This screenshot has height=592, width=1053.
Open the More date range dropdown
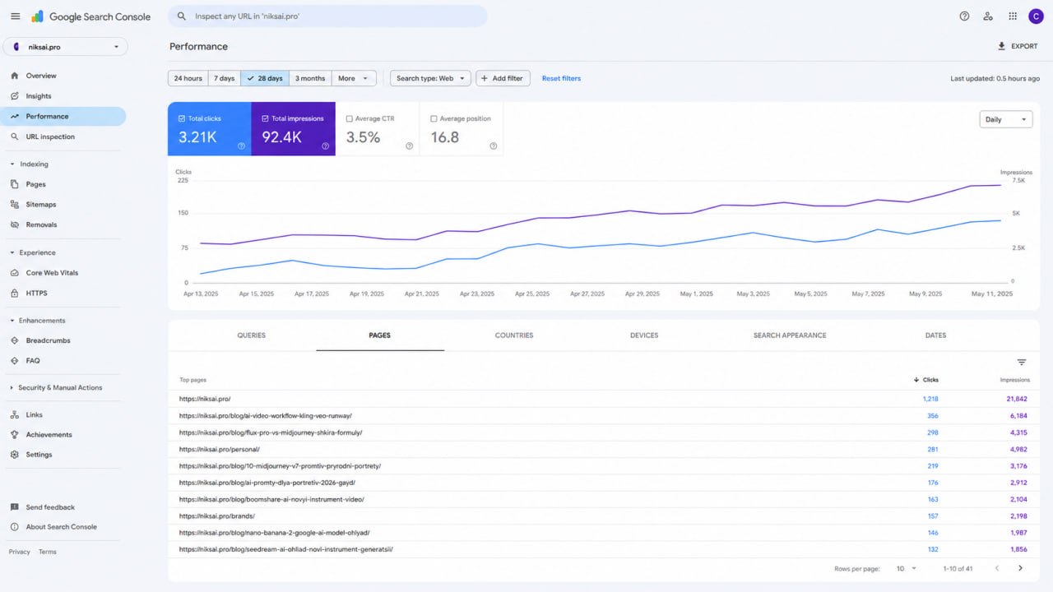pyautogui.click(x=354, y=78)
